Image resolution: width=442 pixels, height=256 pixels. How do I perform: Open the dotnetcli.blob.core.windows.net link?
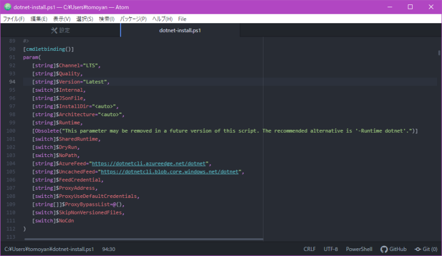point(170,171)
